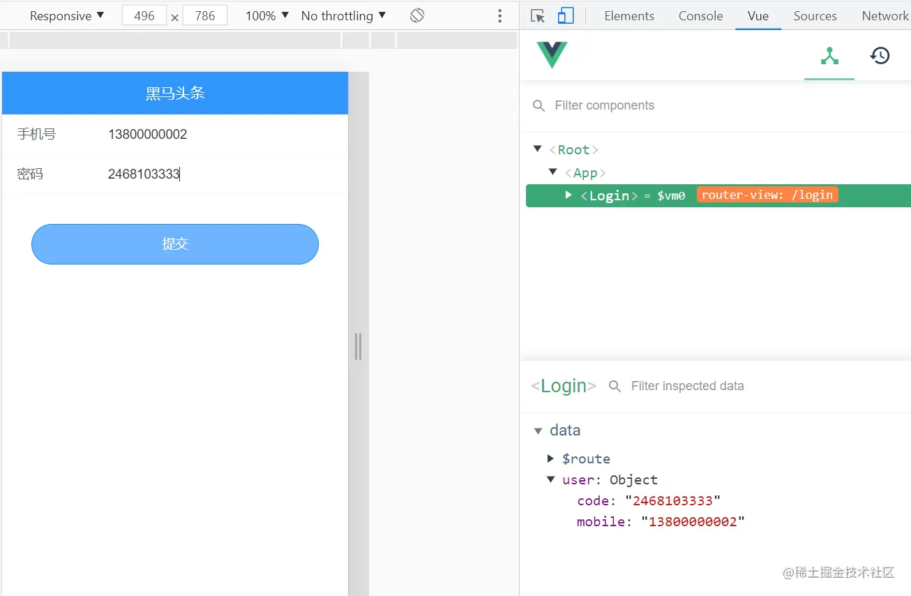Screen dimensions: 911x596
Task: Select the Components tree view icon
Action: click(x=829, y=56)
